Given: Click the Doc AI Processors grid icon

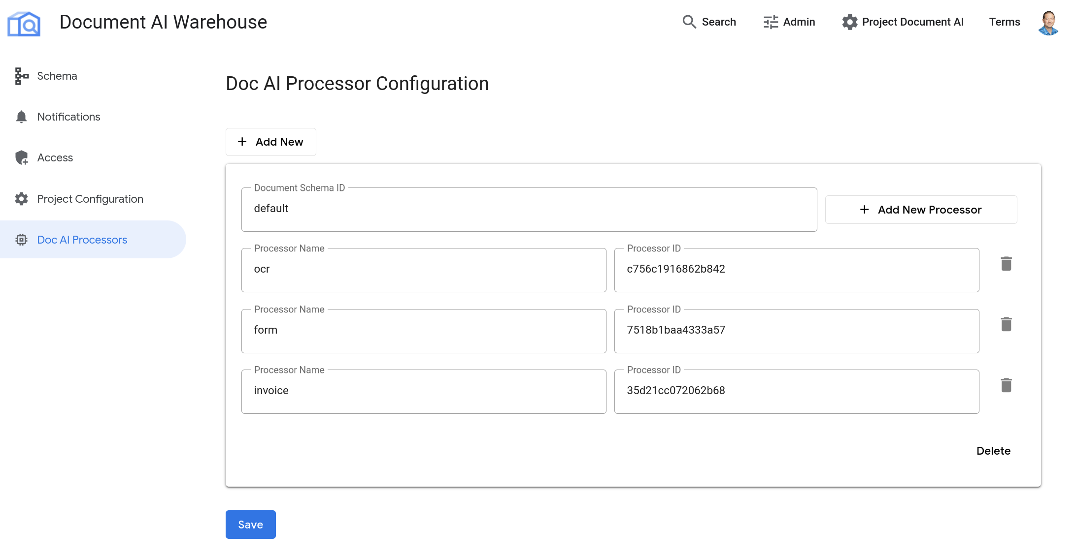Looking at the screenshot, I should coord(21,240).
